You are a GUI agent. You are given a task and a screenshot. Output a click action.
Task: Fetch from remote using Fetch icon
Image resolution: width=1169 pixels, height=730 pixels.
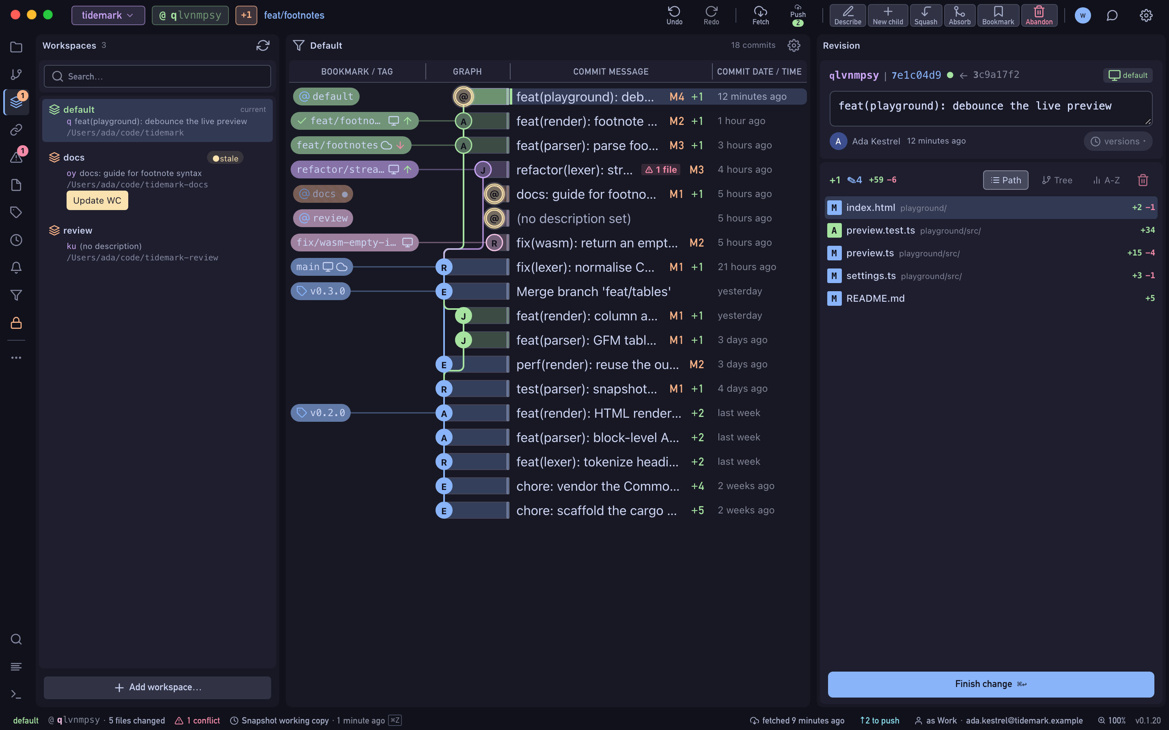point(760,15)
